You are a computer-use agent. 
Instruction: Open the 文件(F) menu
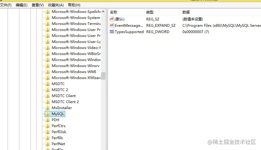pos(6,5)
